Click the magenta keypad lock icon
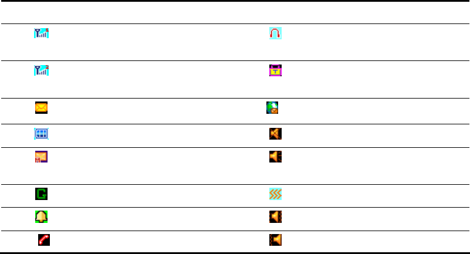Viewport: 470px width, 254px height. [275, 70]
